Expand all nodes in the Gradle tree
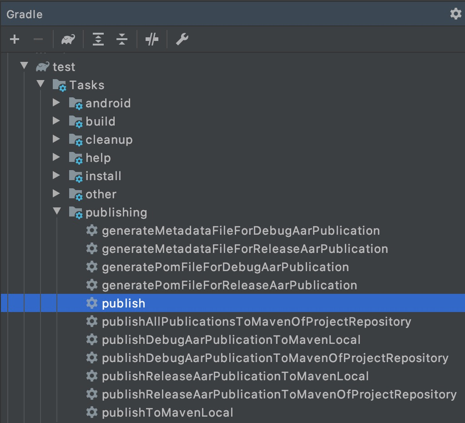Viewport: 465px width, 423px height. [98, 39]
